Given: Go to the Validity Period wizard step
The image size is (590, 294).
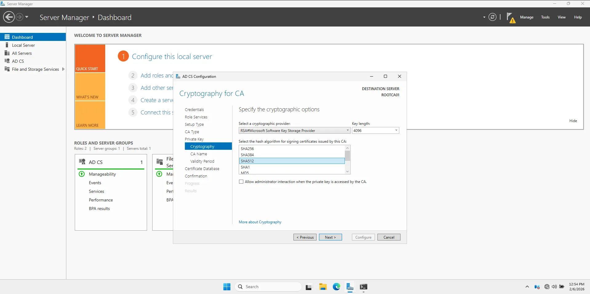Looking at the screenshot, I should click(202, 161).
